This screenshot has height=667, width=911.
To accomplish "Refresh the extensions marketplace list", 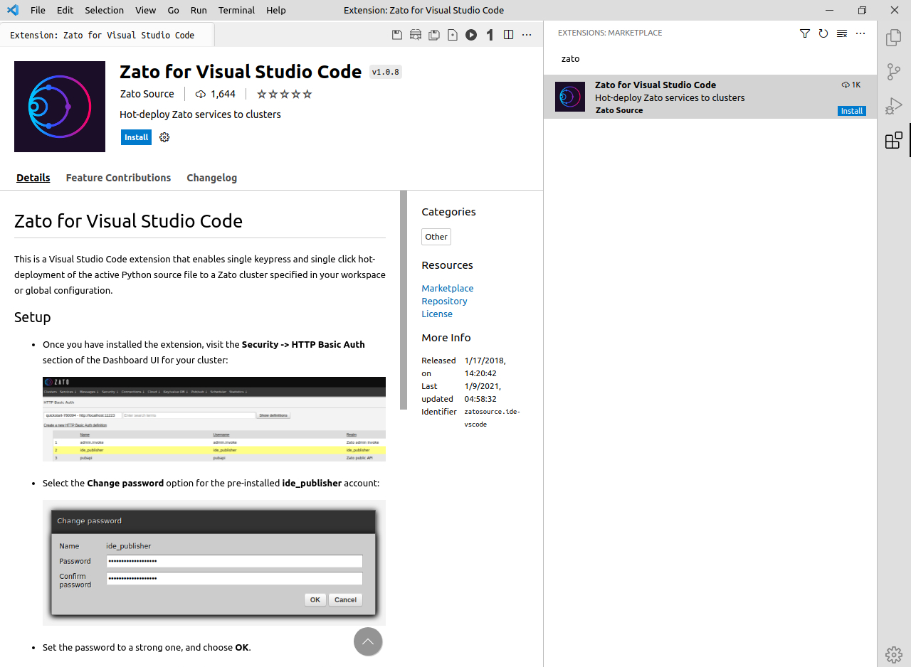I will click(x=823, y=33).
